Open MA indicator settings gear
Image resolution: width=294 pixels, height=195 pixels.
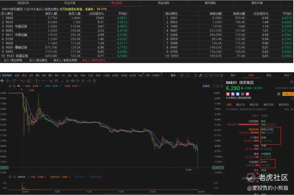[10, 86]
